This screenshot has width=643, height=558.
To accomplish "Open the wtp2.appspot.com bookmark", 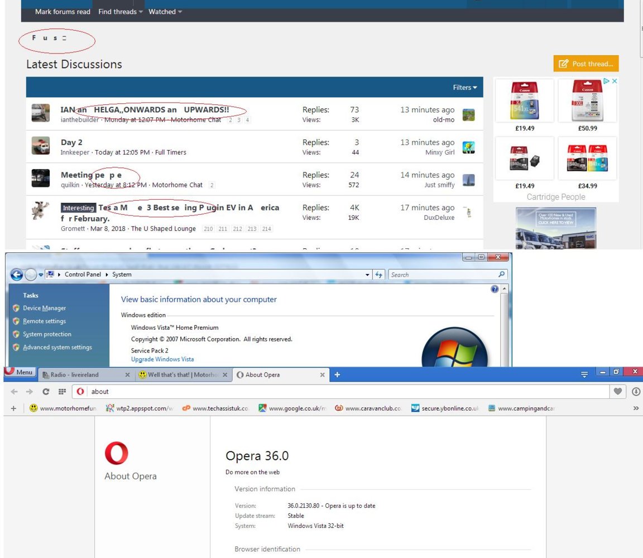I will [140, 408].
